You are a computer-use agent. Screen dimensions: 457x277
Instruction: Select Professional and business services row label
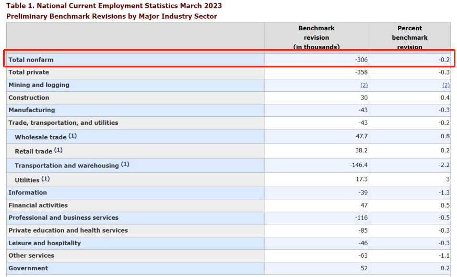(63, 218)
